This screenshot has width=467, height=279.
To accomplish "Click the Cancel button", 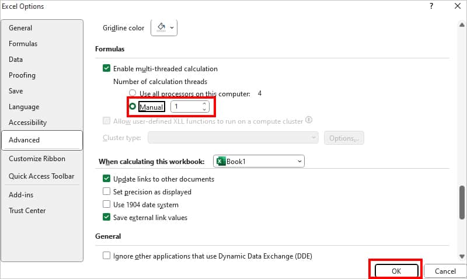I will (445, 271).
